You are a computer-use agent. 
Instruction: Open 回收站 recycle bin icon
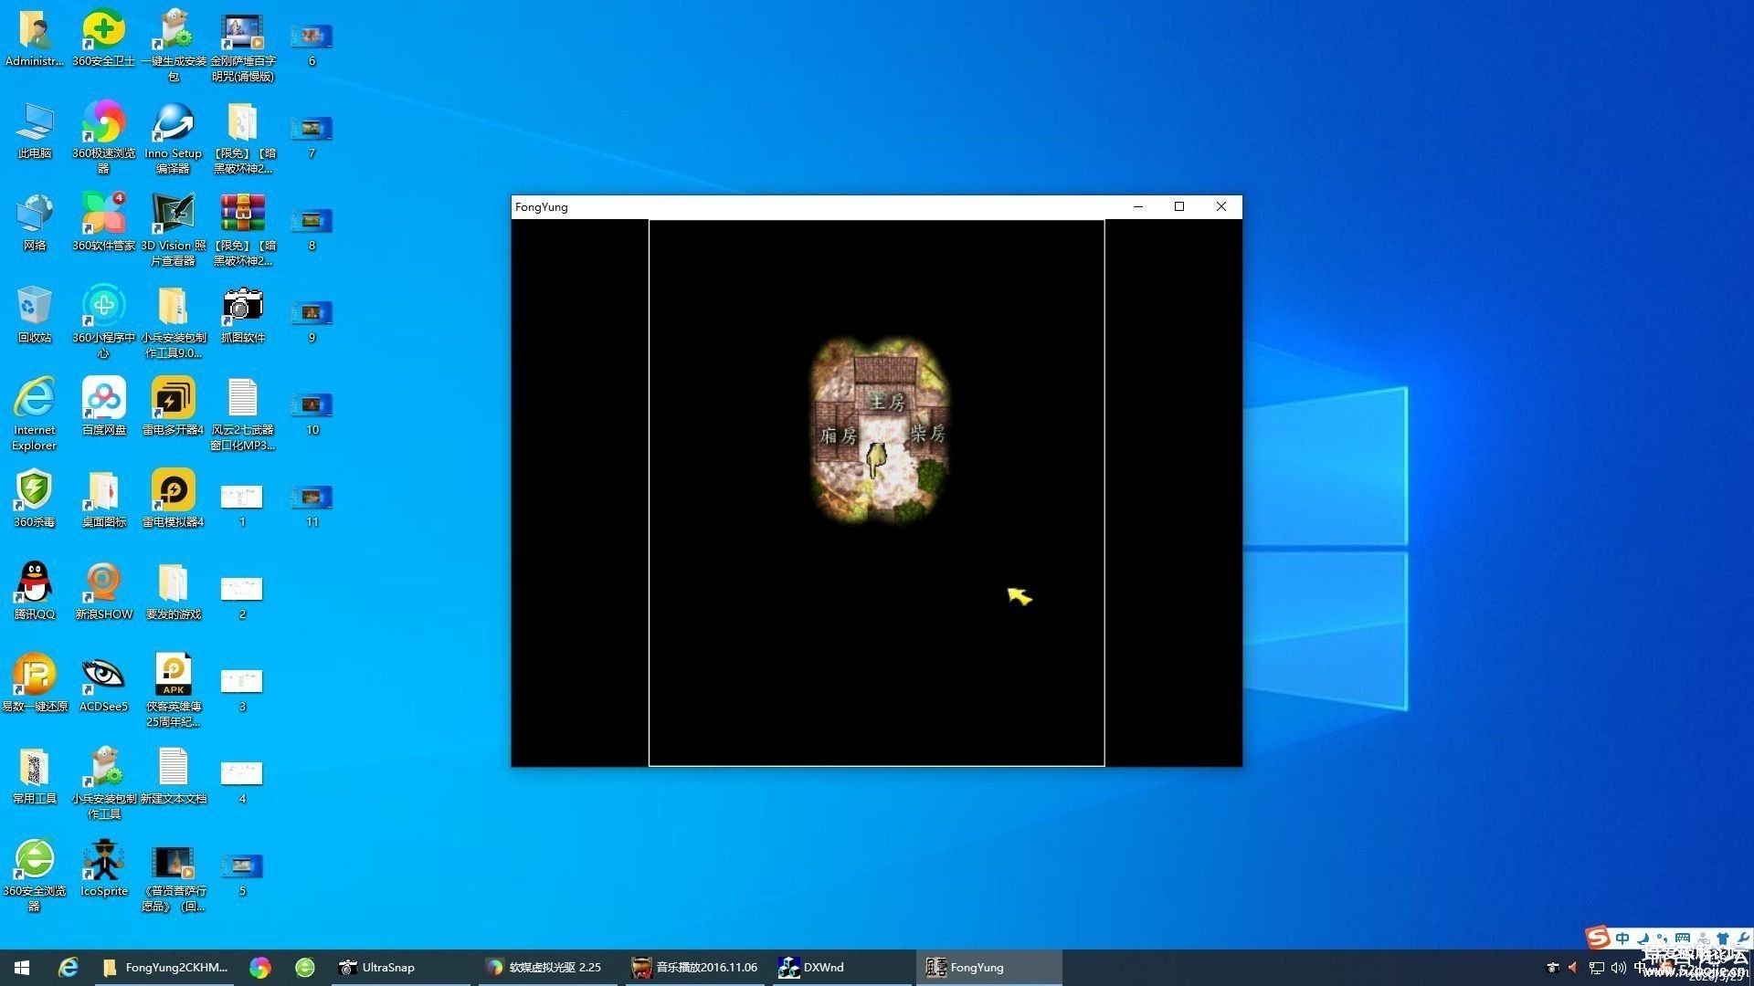point(34,315)
